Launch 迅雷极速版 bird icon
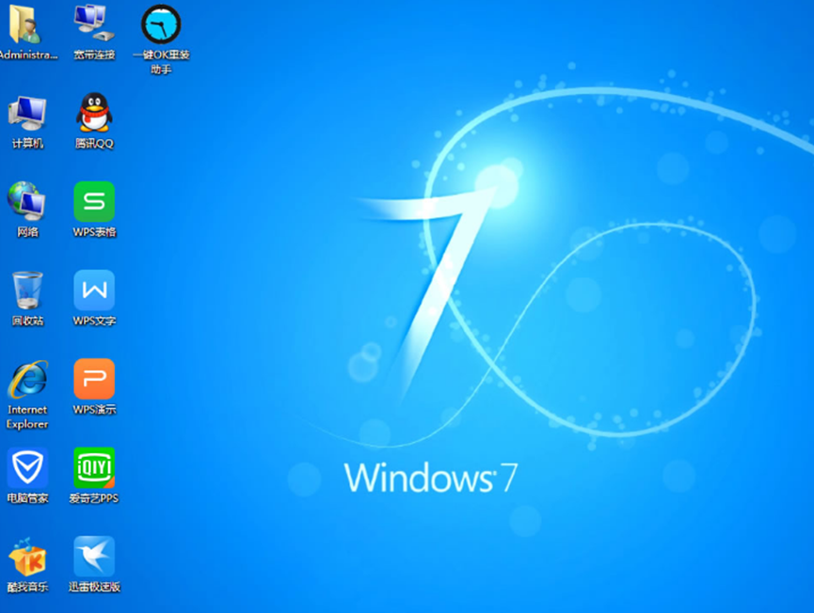814x613 pixels. (94, 557)
